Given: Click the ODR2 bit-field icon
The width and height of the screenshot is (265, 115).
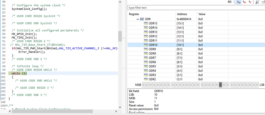Looking at the screenshot, I should (146, 79).
